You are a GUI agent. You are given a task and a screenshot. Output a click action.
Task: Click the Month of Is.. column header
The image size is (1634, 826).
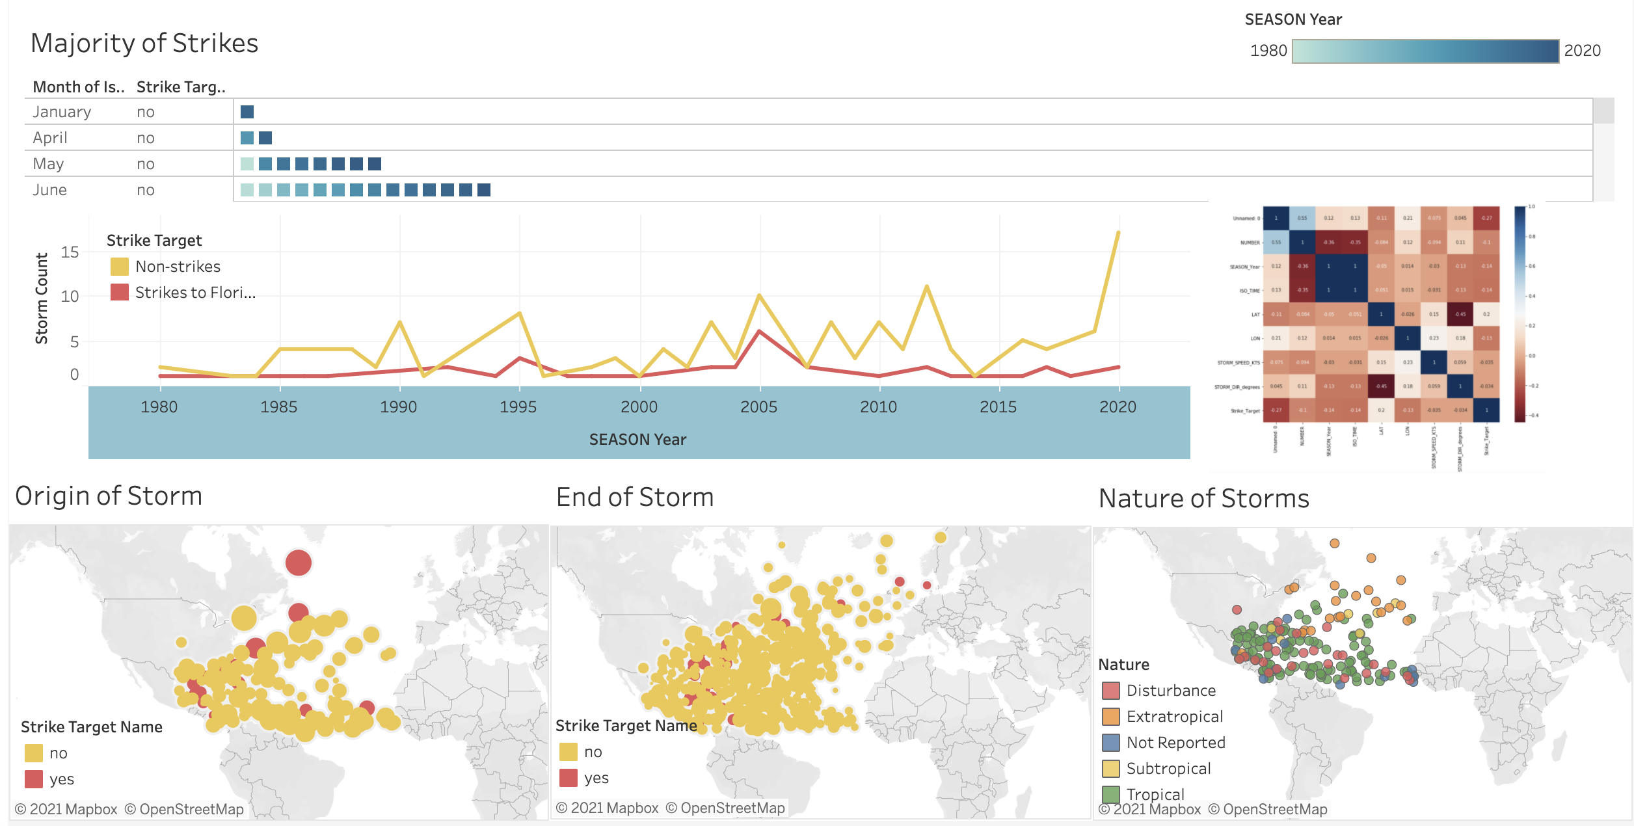point(78,87)
